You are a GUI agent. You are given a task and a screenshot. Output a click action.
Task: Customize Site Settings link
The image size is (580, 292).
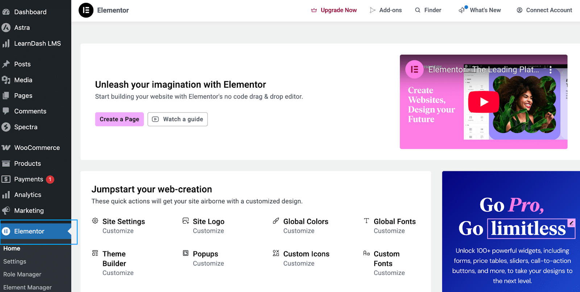click(x=118, y=231)
